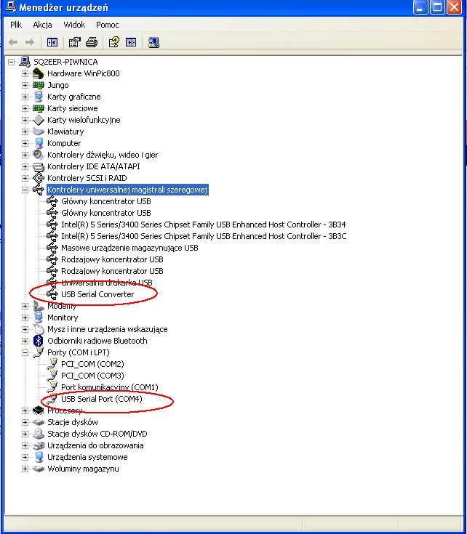Click the scan for hardware changes icon

[153, 42]
